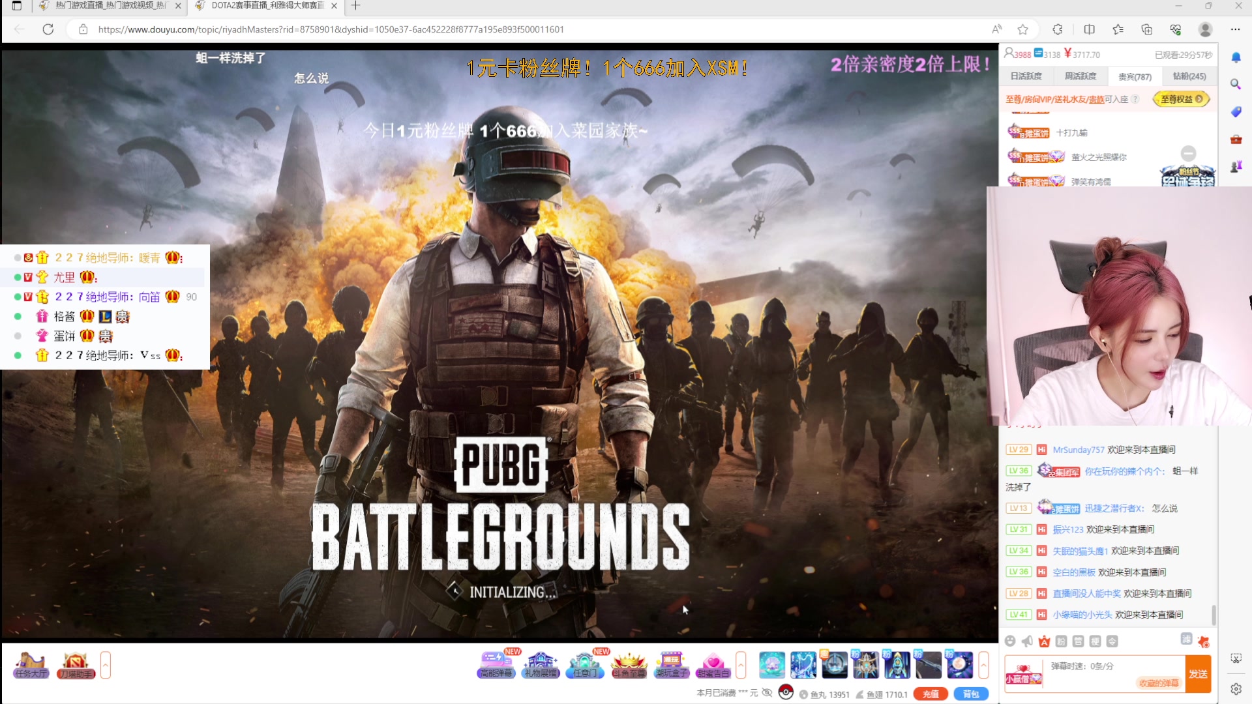Screen dimensions: 1252x704
Task: Expand the interactive features list chevron
Action: pyautogui.click(x=741, y=665)
